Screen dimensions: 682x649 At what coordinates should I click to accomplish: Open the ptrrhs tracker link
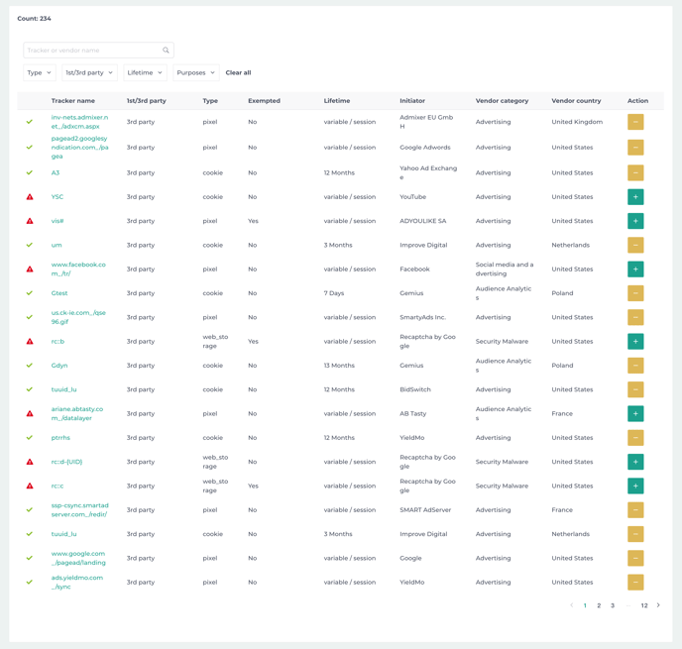point(60,438)
